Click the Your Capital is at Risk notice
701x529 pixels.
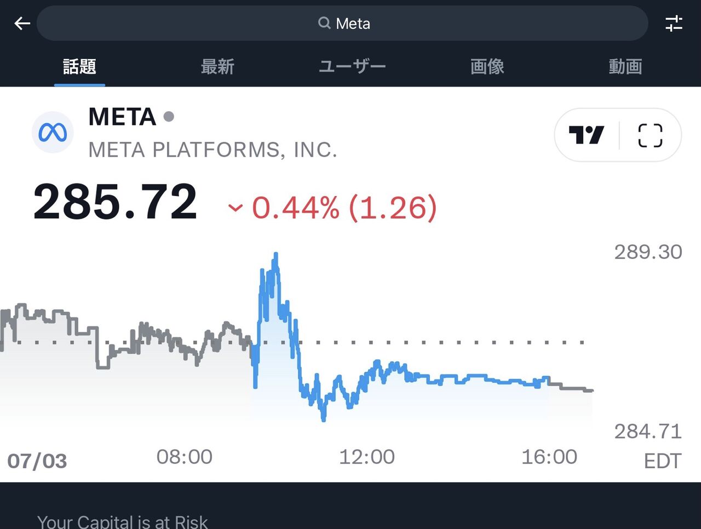122,521
